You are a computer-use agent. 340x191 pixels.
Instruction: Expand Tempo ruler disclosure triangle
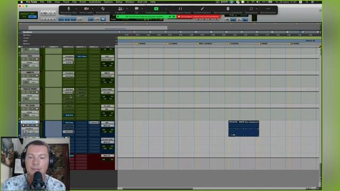[x=21, y=38]
